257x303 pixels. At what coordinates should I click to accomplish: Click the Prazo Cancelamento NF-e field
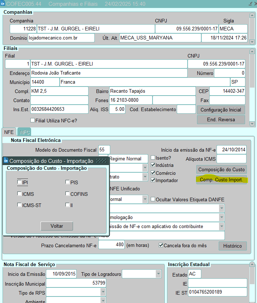(111, 245)
